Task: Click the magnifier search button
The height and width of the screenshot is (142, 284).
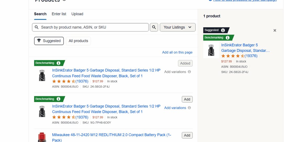Action: pos(154,27)
